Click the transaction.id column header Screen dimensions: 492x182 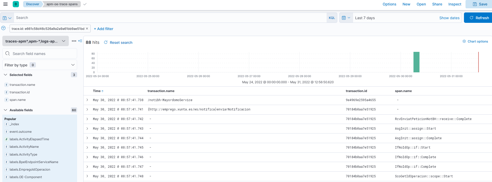356,91
